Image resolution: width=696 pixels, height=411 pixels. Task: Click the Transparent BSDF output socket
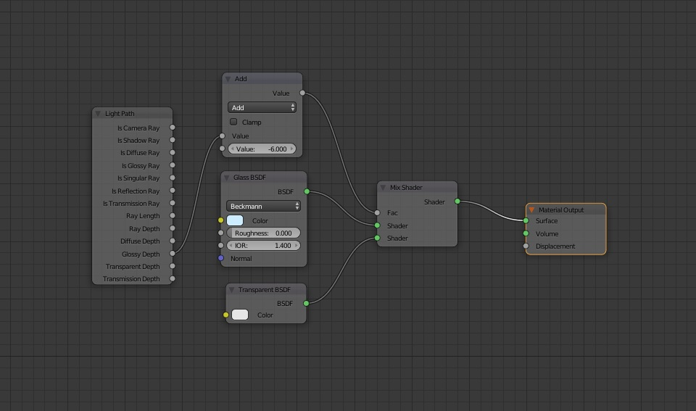point(306,303)
